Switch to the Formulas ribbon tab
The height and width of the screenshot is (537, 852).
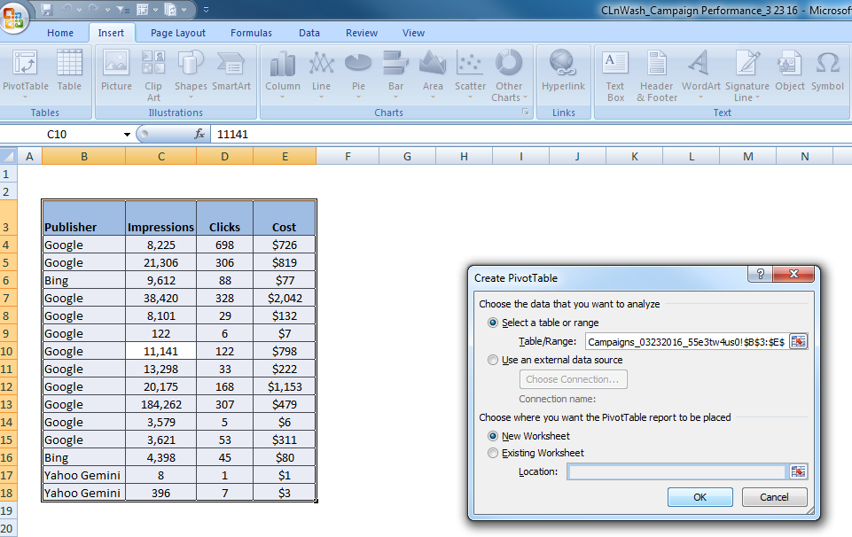click(x=251, y=33)
